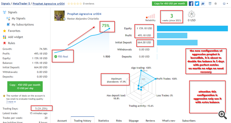The image size is (231, 123).
Task: Open Favorites sidebar item
Action: point(14,31)
